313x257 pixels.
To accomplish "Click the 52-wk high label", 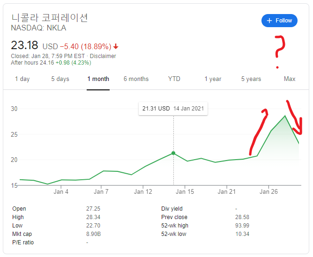I will coord(175,226).
